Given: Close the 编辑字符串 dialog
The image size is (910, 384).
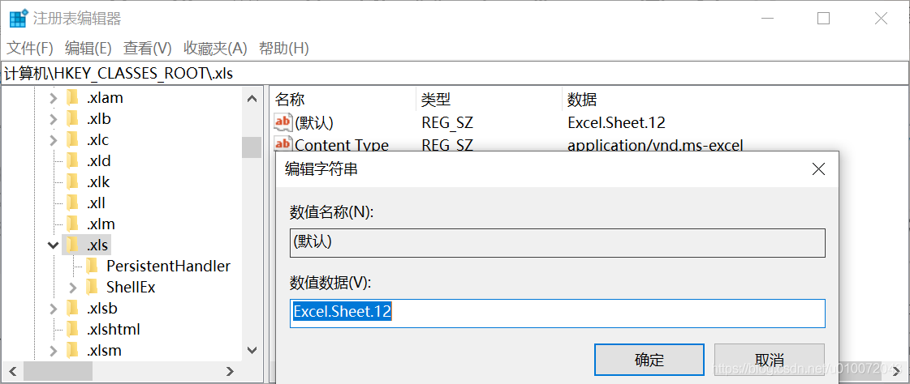Looking at the screenshot, I should [818, 169].
